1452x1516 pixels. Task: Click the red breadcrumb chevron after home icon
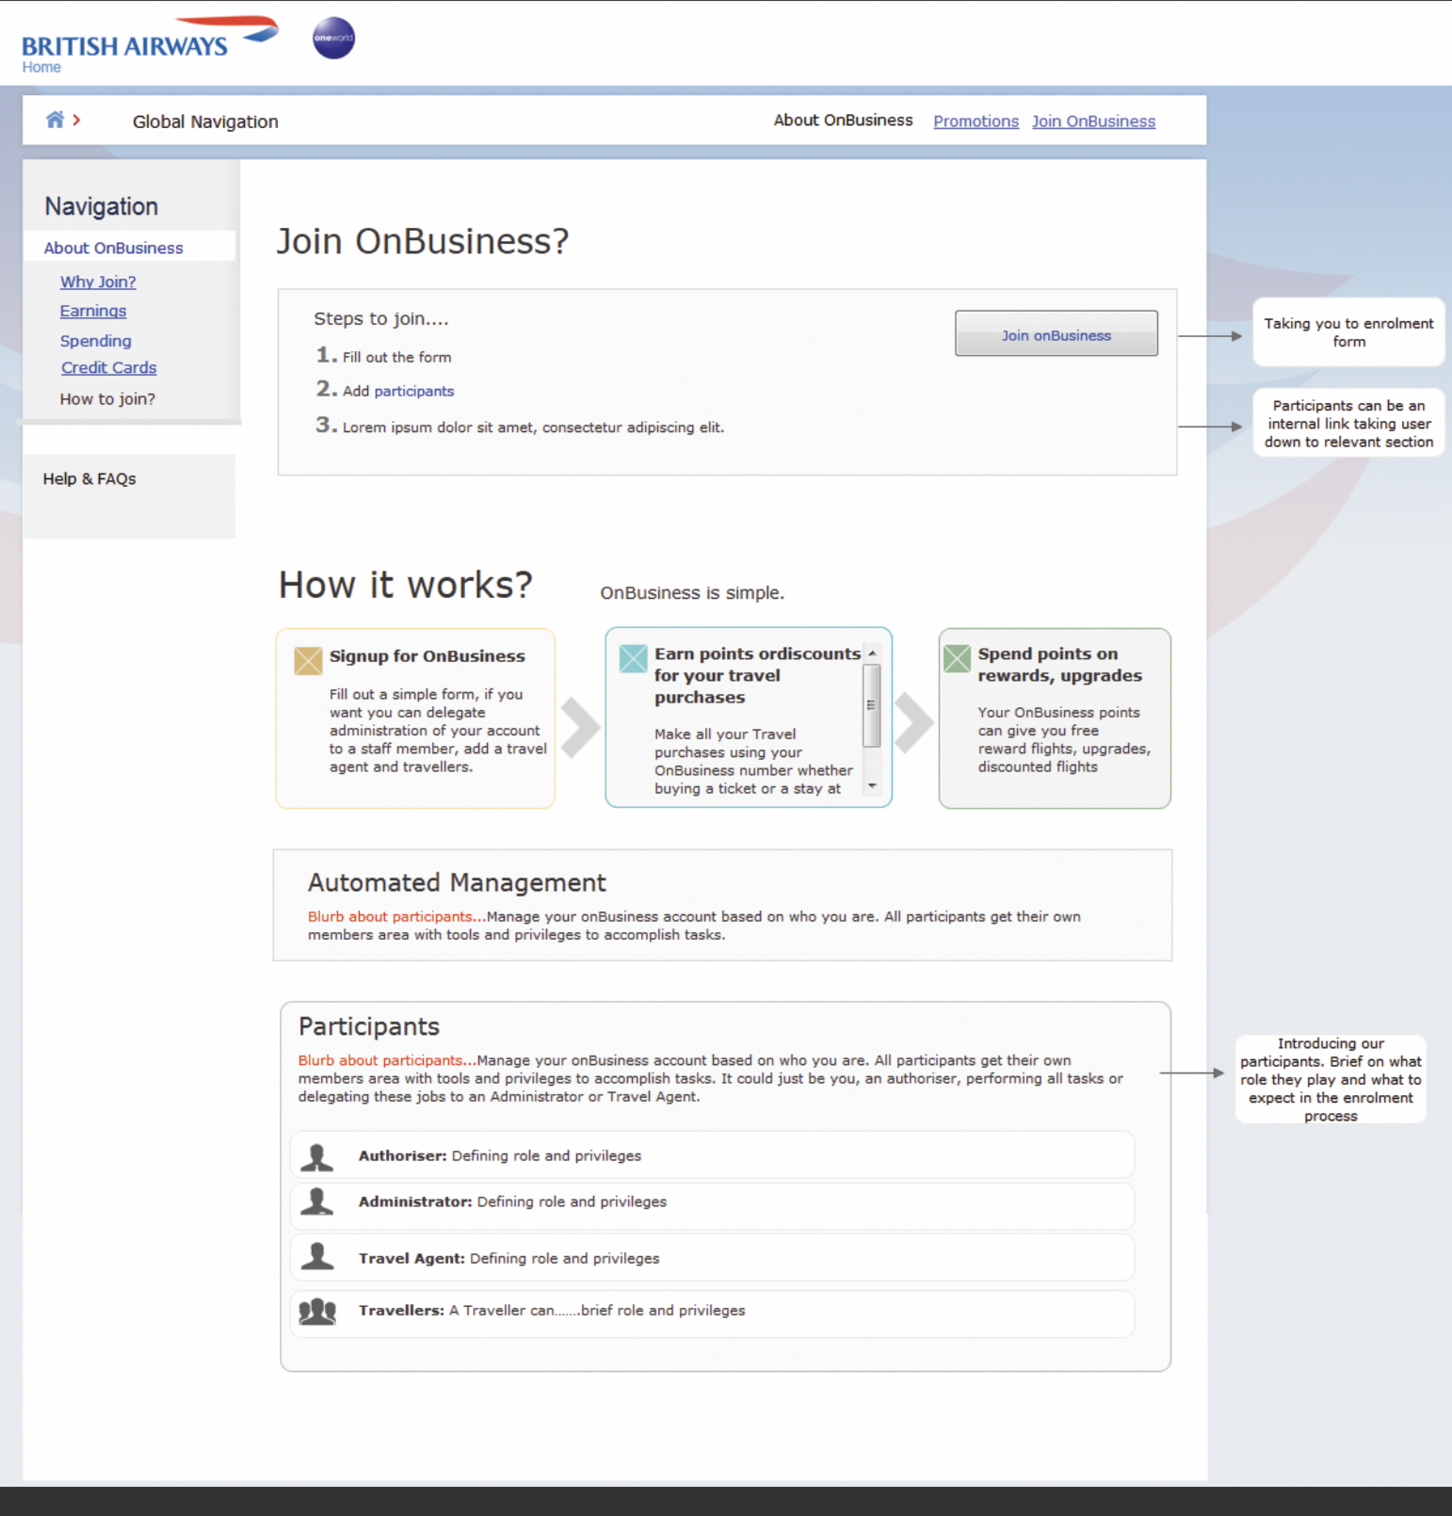(x=77, y=120)
